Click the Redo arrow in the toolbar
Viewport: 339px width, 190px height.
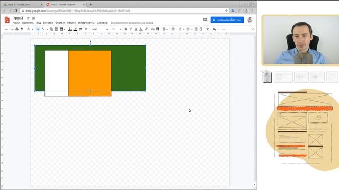click(12, 29)
